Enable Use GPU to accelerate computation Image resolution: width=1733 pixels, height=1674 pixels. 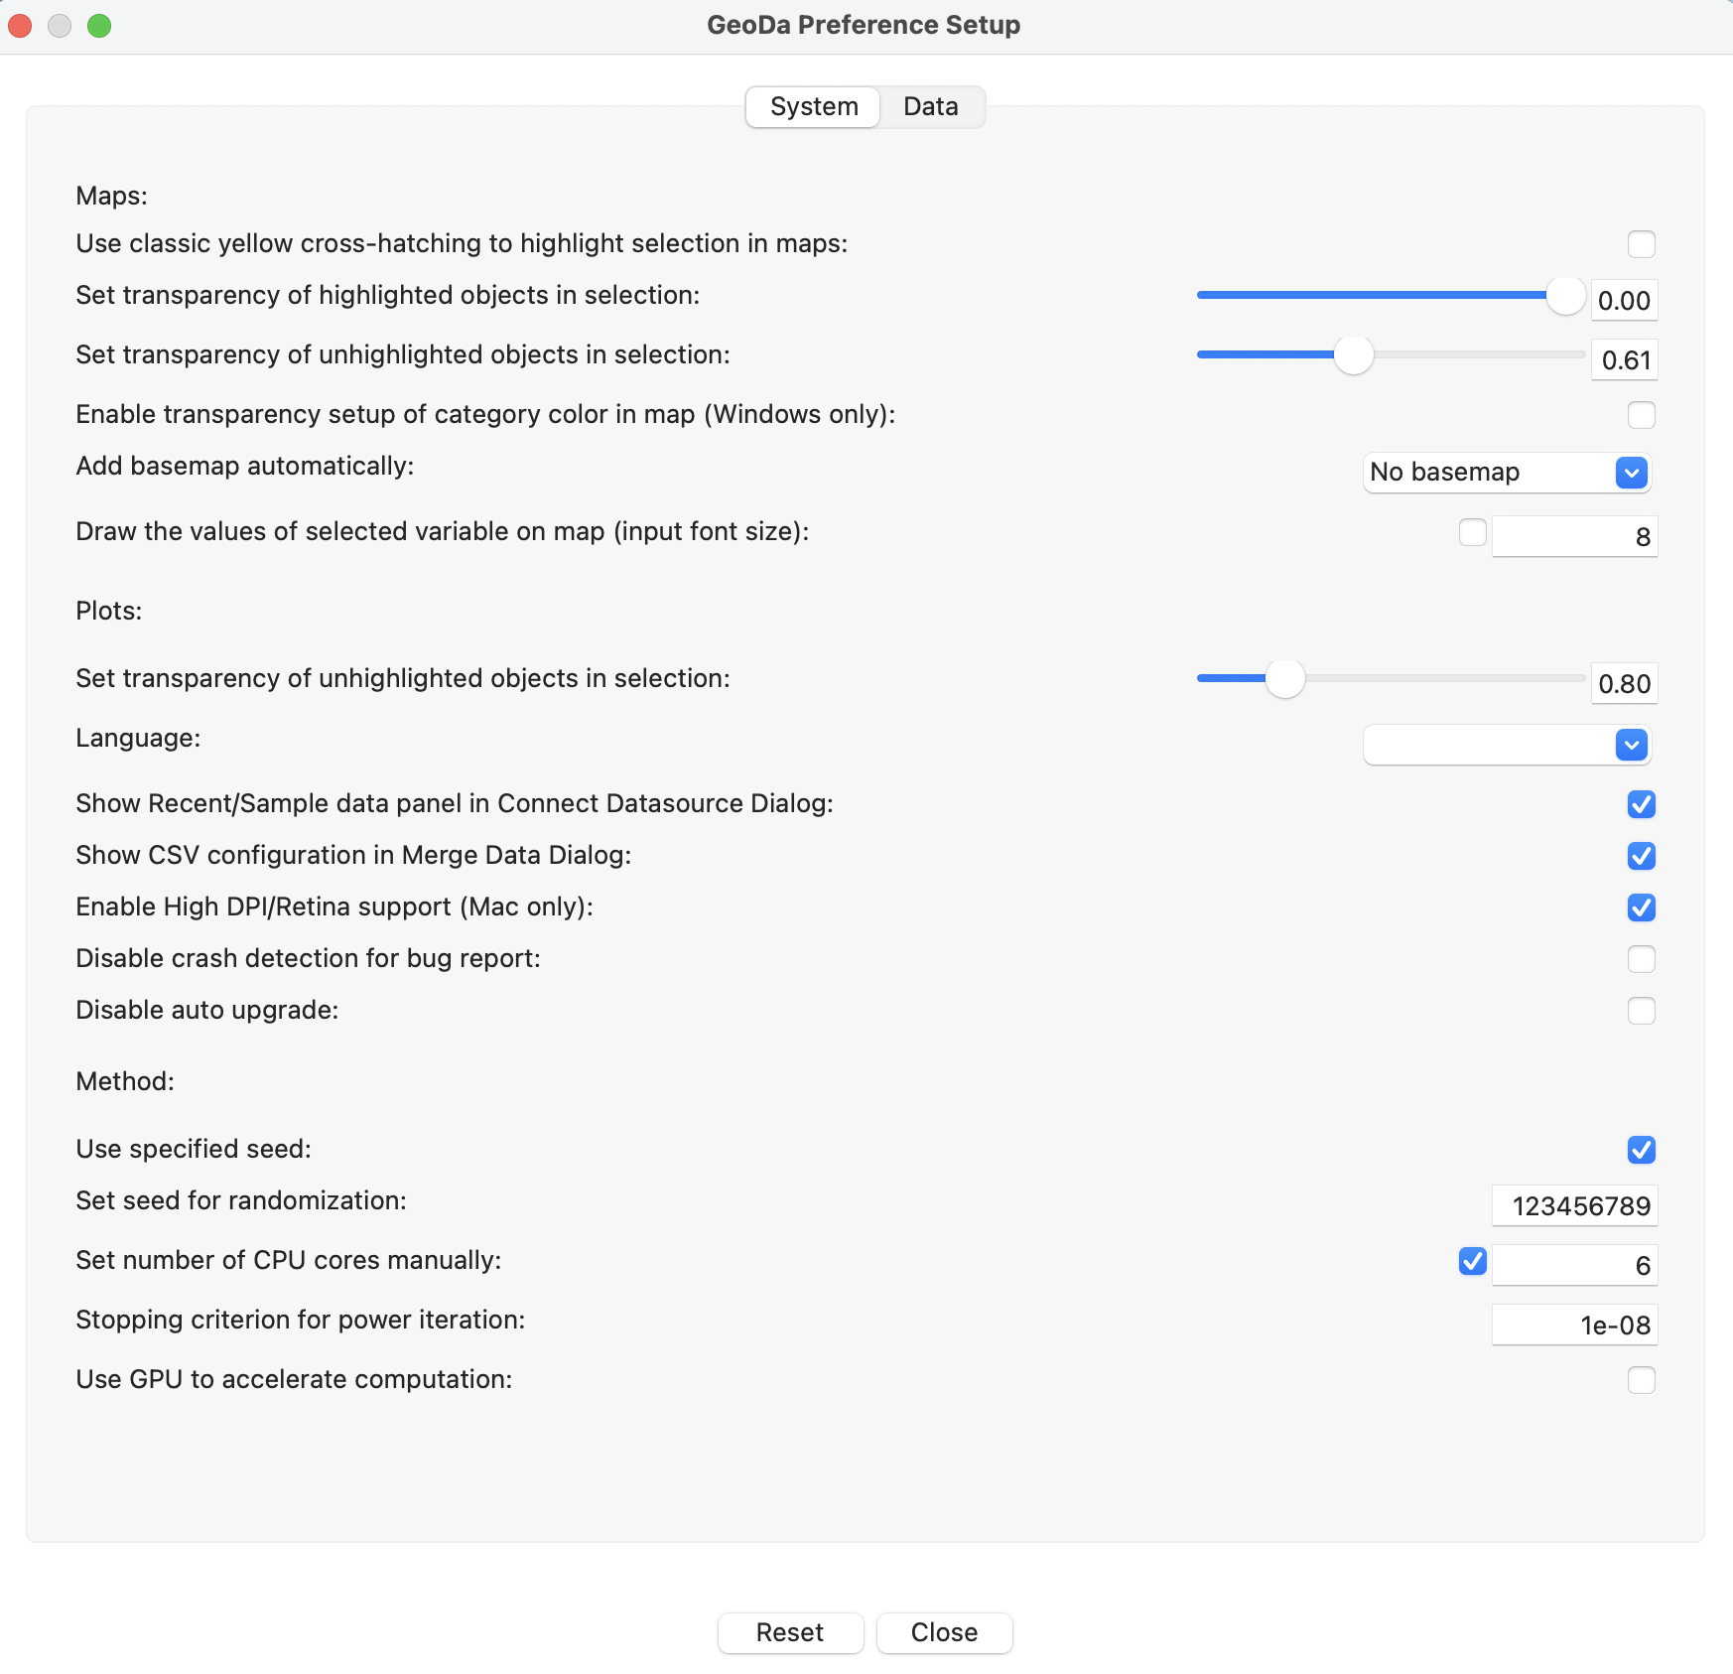[x=1642, y=1380]
